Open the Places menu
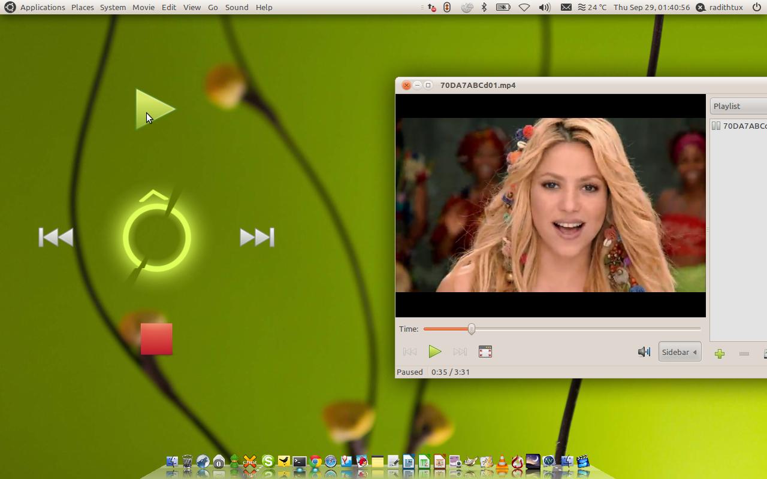This screenshot has width=767, height=479. coord(83,7)
